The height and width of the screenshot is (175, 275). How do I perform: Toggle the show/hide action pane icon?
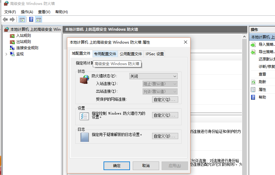click(x=39, y=19)
